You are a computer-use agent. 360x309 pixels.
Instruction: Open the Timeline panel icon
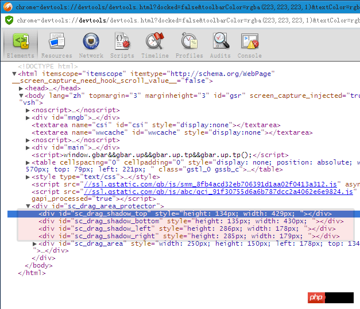[x=155, y=41]
